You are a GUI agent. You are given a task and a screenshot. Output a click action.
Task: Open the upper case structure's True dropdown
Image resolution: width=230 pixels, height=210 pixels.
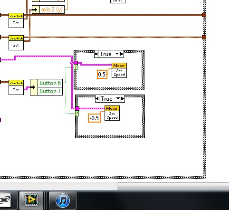click(x=117, y=54)
